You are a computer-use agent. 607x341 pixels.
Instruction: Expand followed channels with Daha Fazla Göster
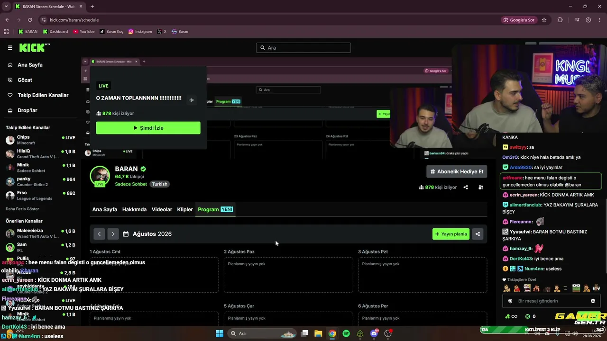tap(22, 209)
